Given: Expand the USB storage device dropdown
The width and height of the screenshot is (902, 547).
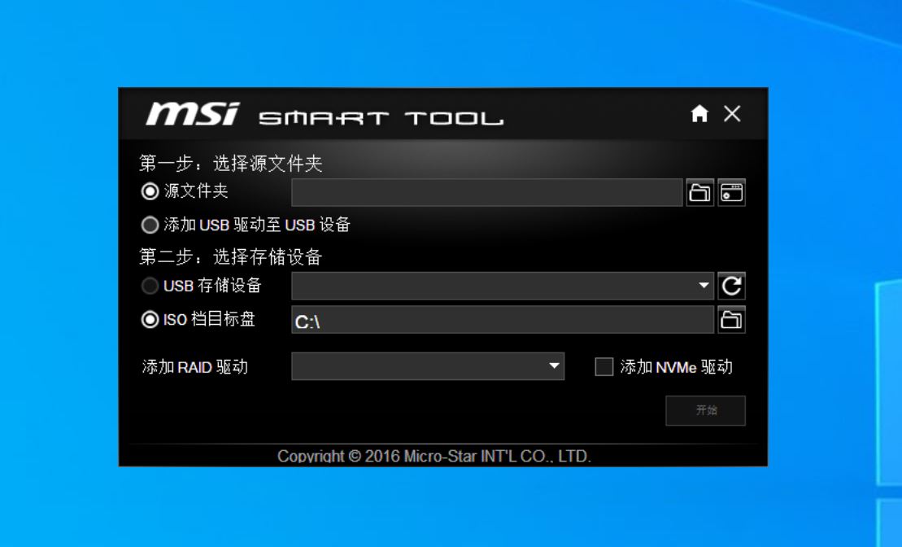Looking at the screenshot, I should coord(704,286).
